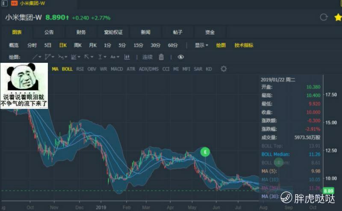
Task: Enable the ATR indicator
Action: [x=131, y=69]
